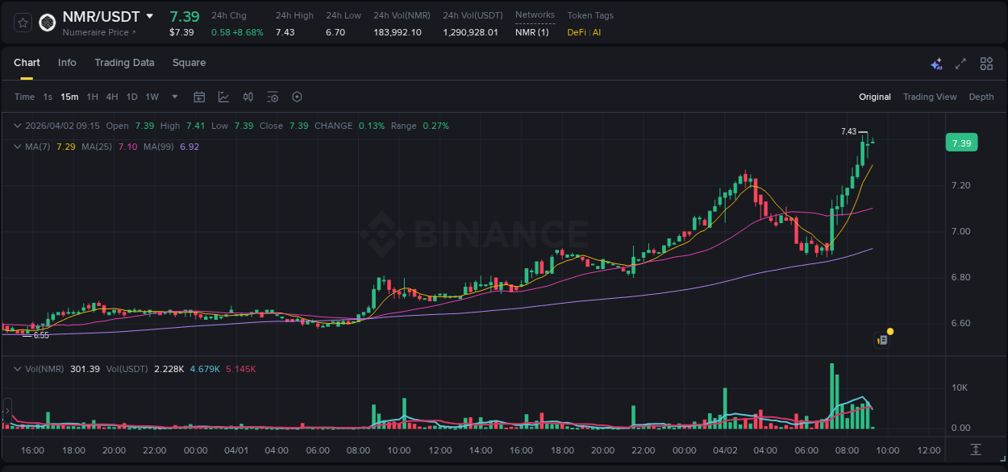Expand the chart to fullscreen
The height and width of the screenshot is (472, 1008).
[x=960, y=63]
